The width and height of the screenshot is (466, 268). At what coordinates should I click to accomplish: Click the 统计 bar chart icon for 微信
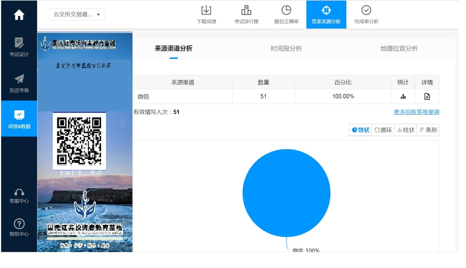403,97
